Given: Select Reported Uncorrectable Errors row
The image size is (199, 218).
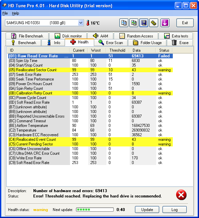Looking at the screenshot, I should (91, 116).
